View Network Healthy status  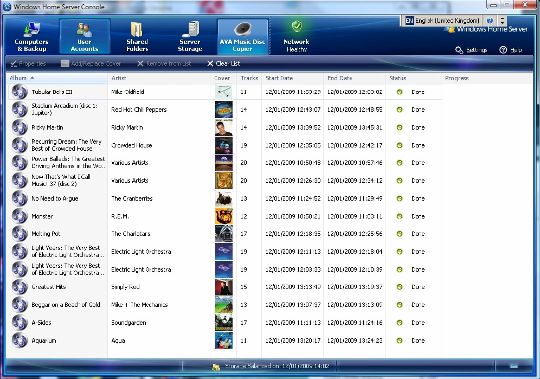[x=296, y=36]
